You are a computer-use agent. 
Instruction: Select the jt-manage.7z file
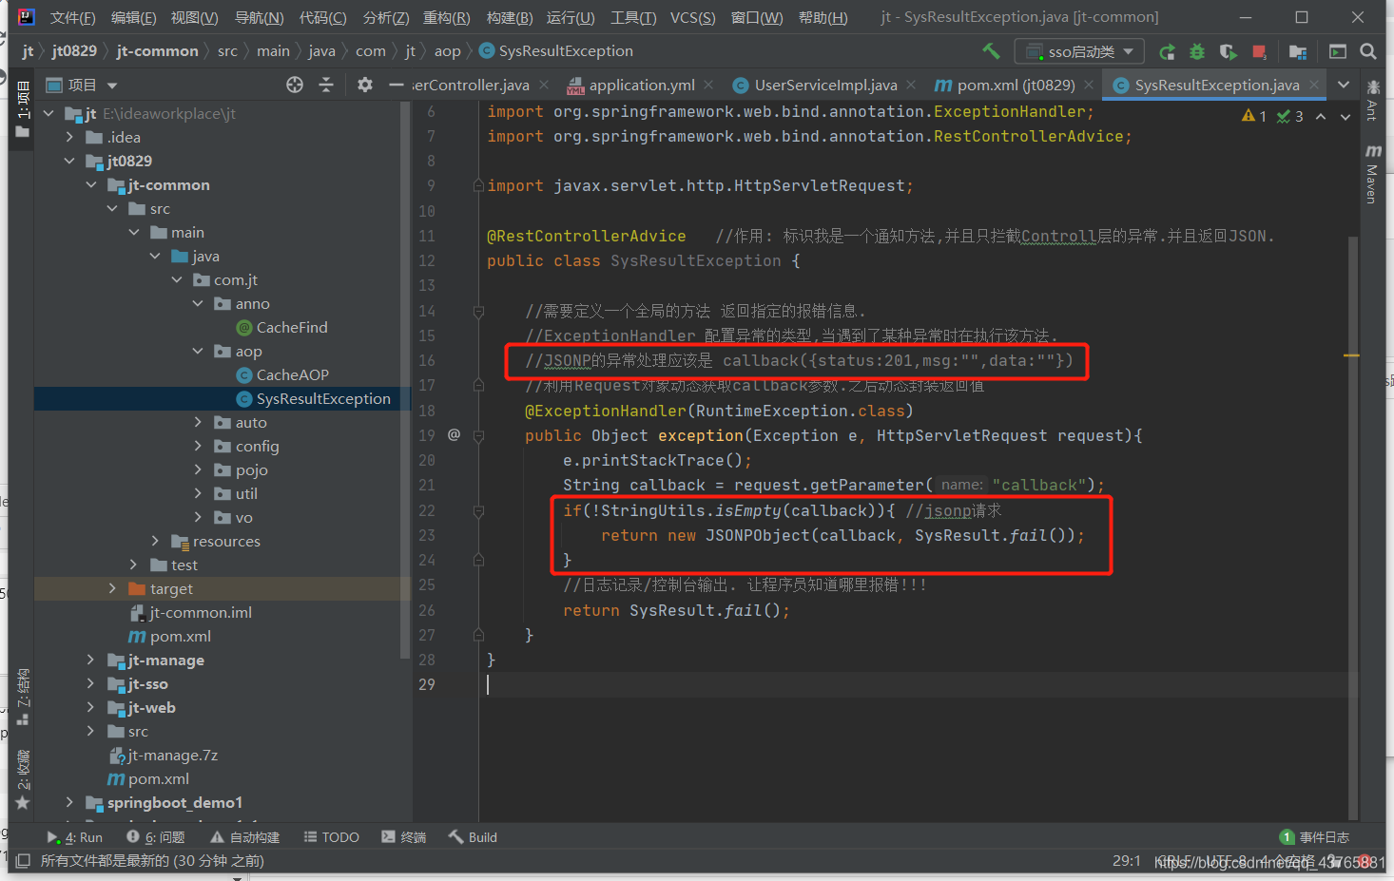click(x=164, y=755)
